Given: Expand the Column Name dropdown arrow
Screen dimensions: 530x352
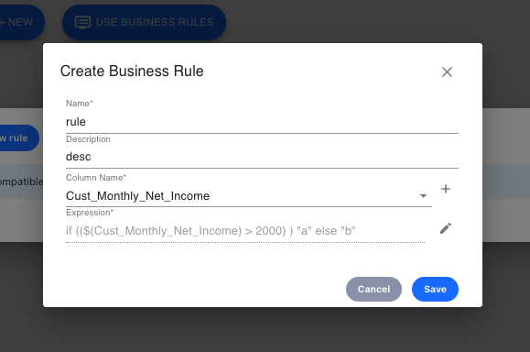Looking at the screenshot, I should (x=423, y=196).
